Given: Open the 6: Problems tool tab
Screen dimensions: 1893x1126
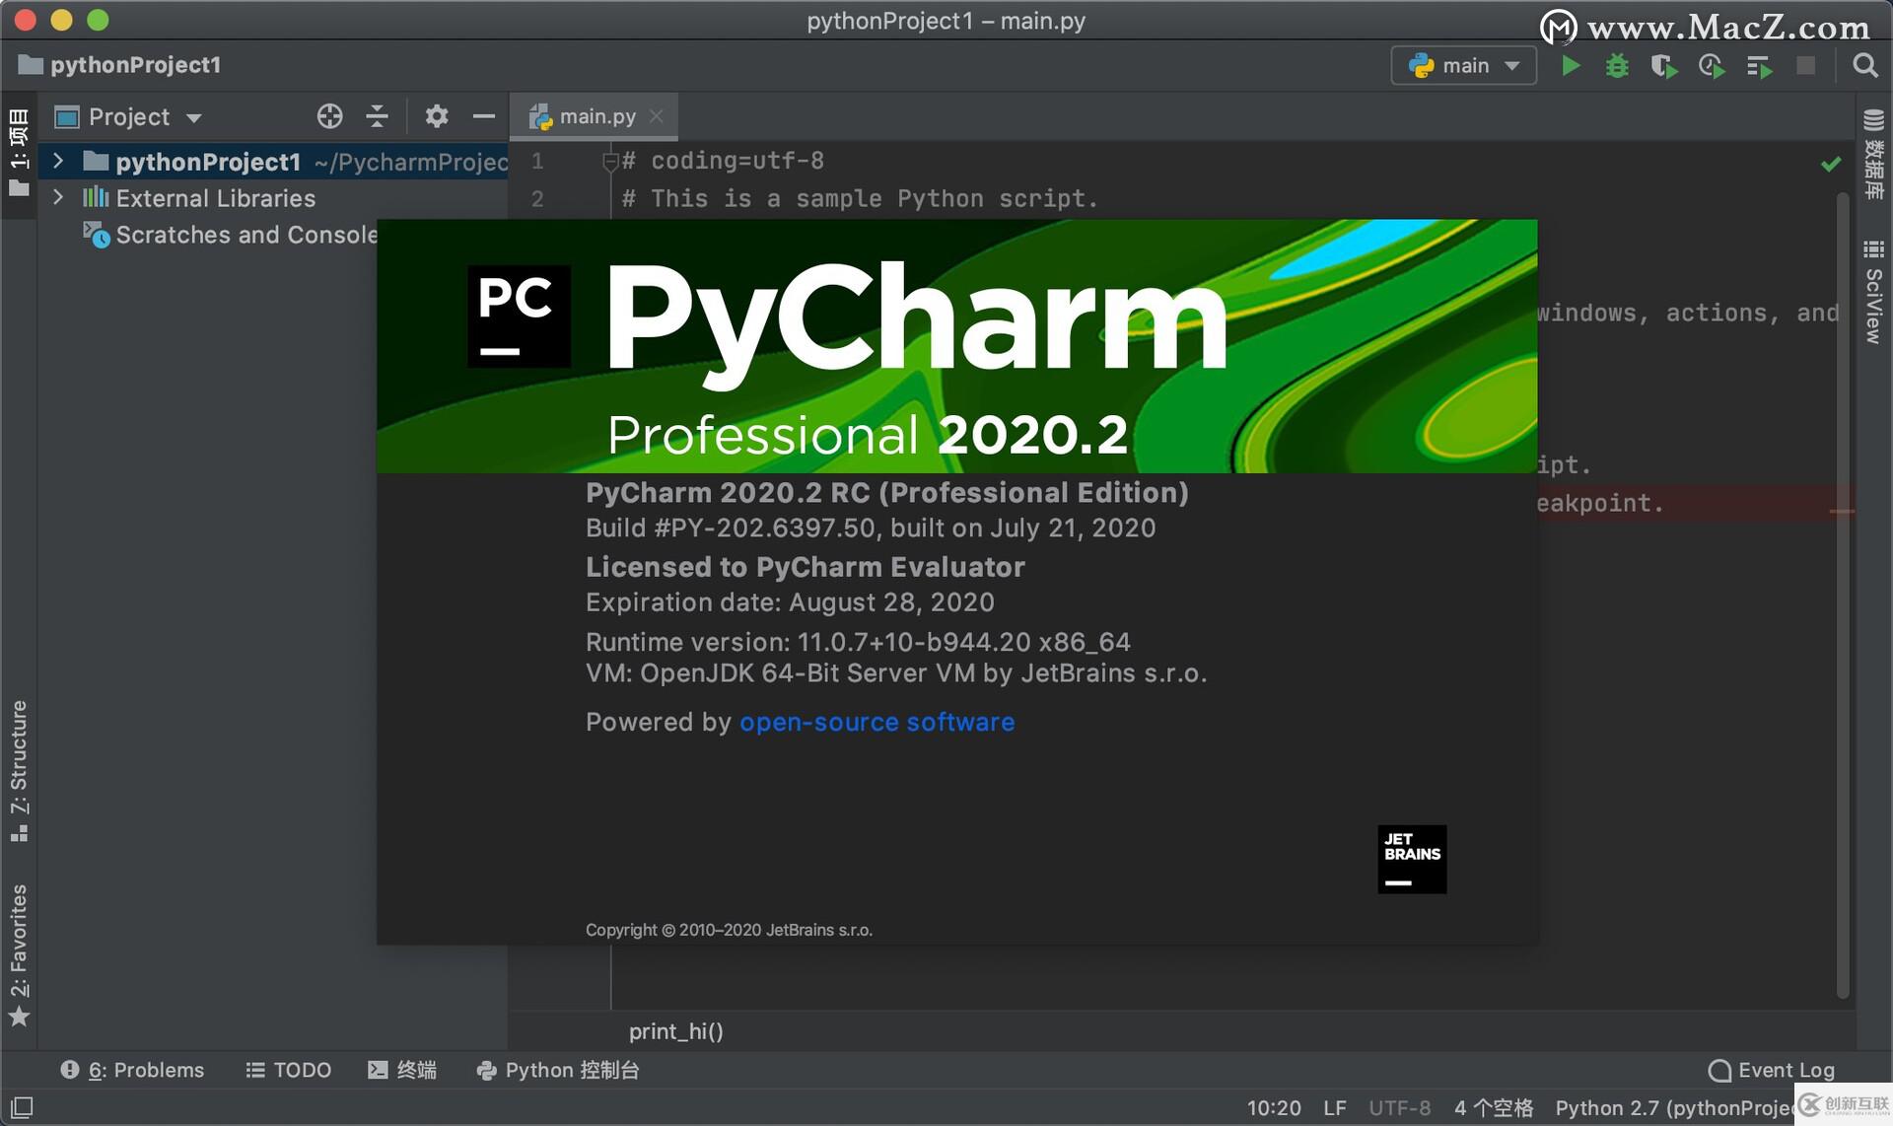Looking at the screenshot, I should [133, 1070].
